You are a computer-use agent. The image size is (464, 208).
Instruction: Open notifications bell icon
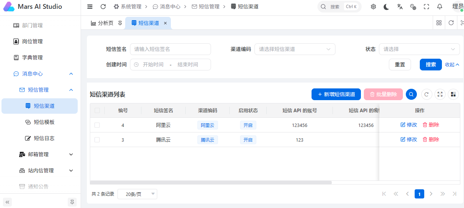[x=440, y=7]
